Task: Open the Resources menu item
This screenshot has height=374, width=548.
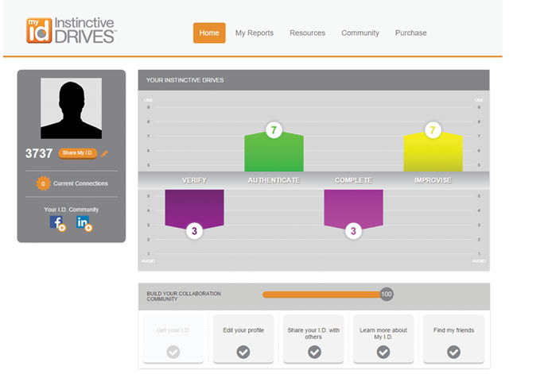Action: point(307,33)
